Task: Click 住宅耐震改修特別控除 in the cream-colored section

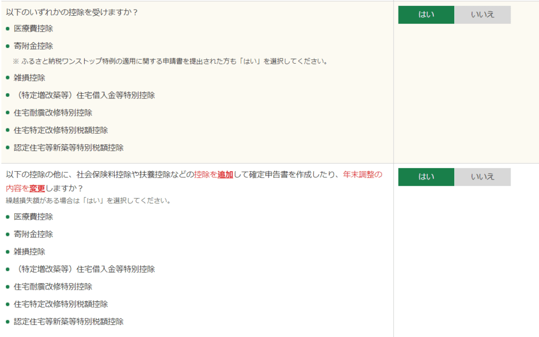Action: pyautogui.click(x=53, y=113)
